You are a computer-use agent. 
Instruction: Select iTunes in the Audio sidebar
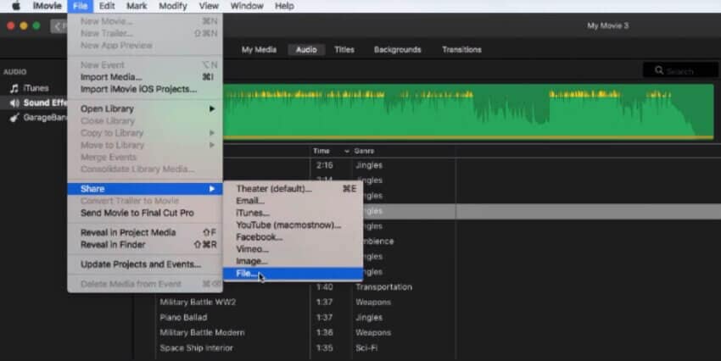click(36, 88)
